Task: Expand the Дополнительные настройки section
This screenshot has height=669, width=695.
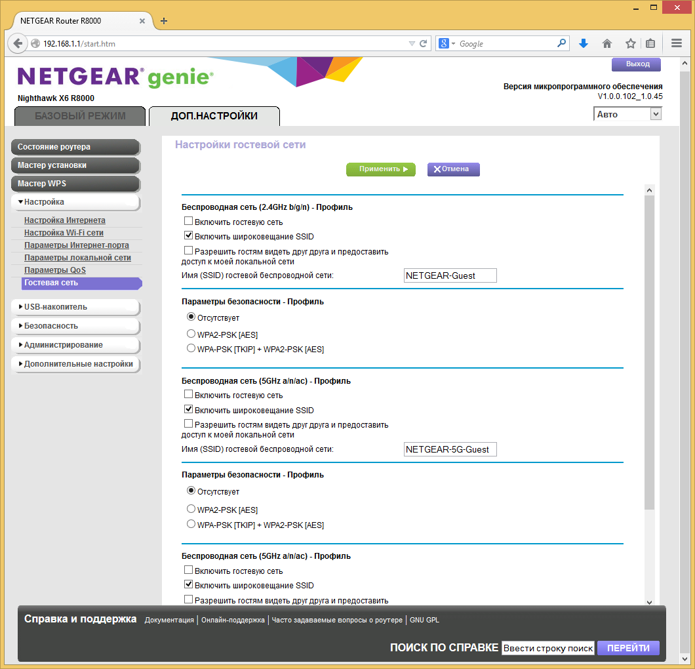Action: (x=75, y=364)
